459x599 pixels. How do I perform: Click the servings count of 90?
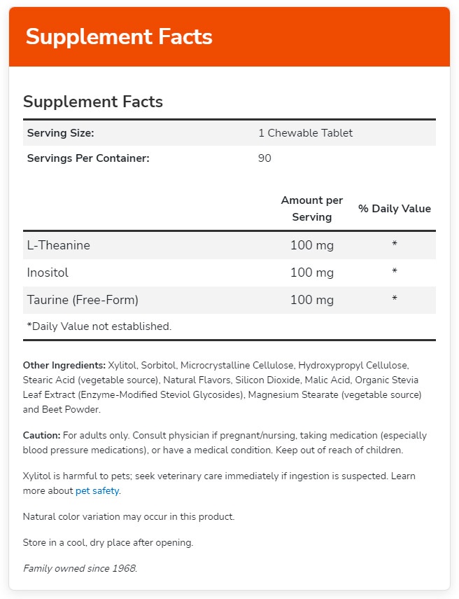tap(264, 158)
